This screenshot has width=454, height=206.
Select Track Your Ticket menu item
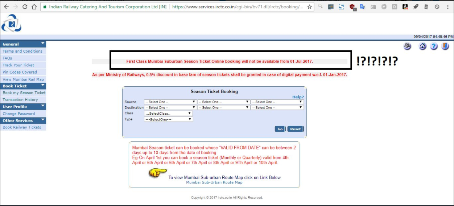(x=18, y=65)
